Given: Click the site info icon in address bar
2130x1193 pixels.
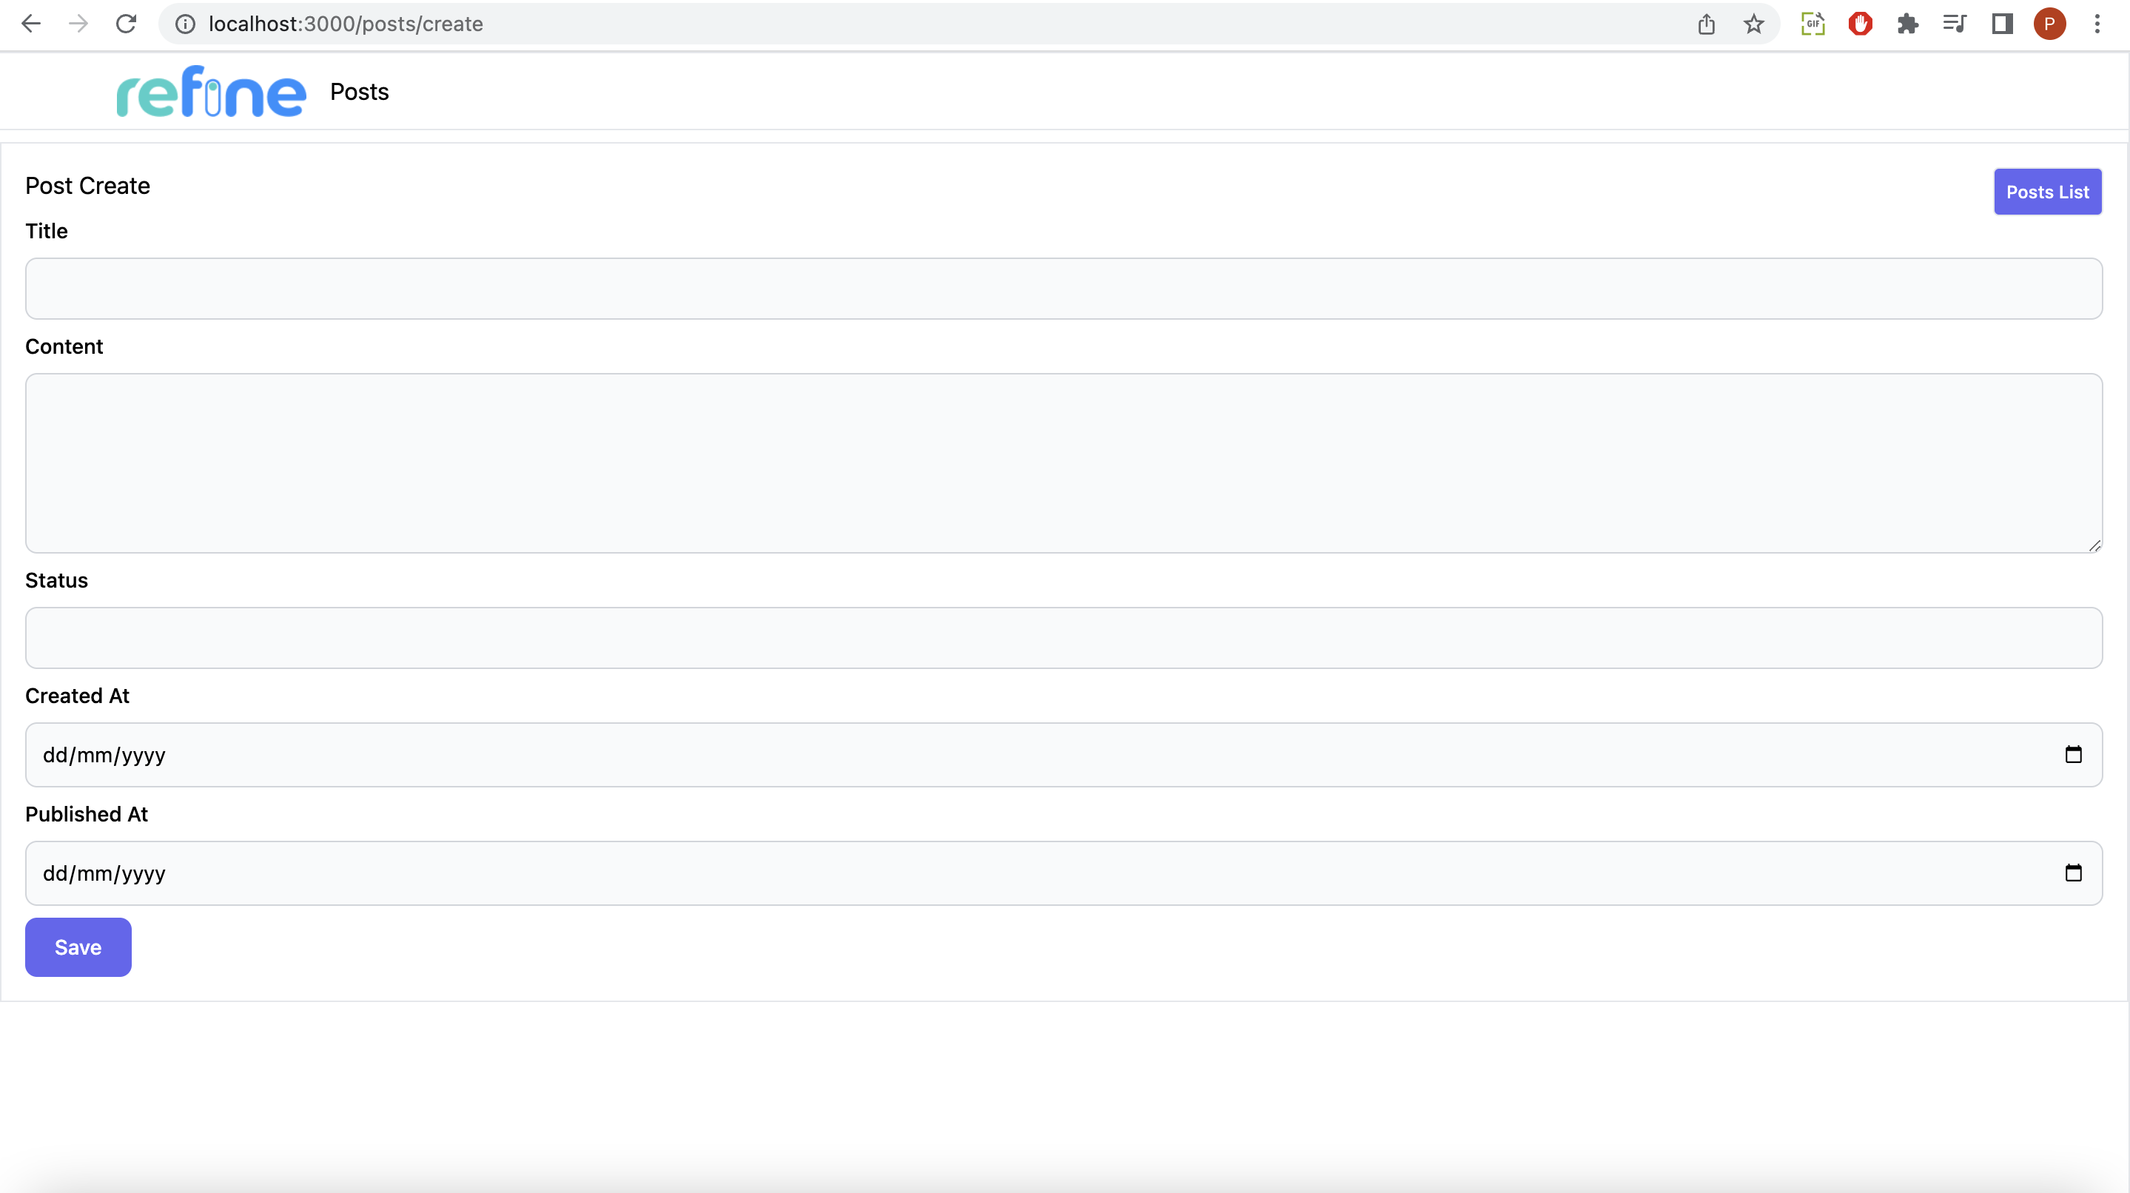Looking at the screenshot, I should click(185, 24).
